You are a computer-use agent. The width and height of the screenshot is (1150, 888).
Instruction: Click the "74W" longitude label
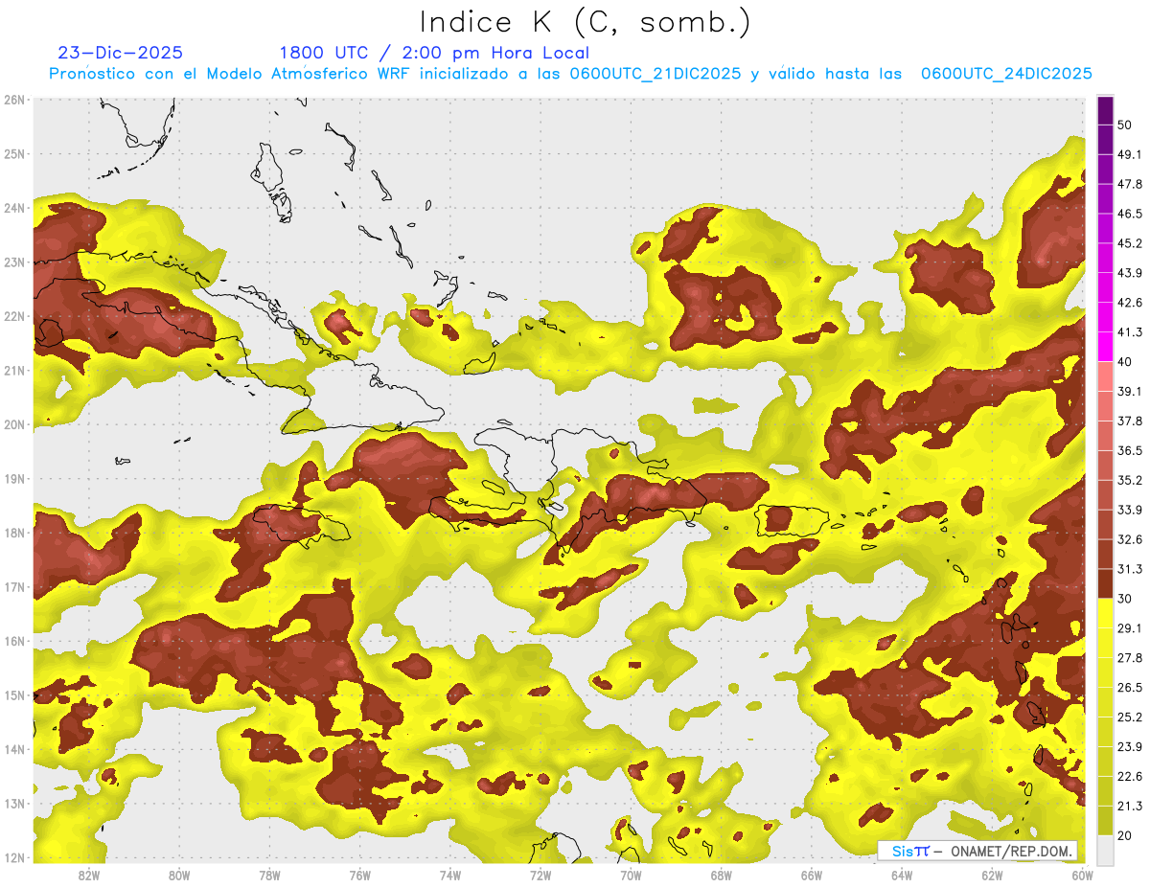[x=449, y=875]
